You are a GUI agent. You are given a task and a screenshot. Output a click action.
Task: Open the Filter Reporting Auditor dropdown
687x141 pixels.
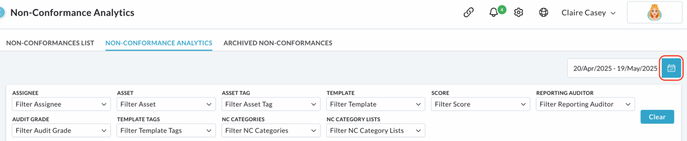585,104
